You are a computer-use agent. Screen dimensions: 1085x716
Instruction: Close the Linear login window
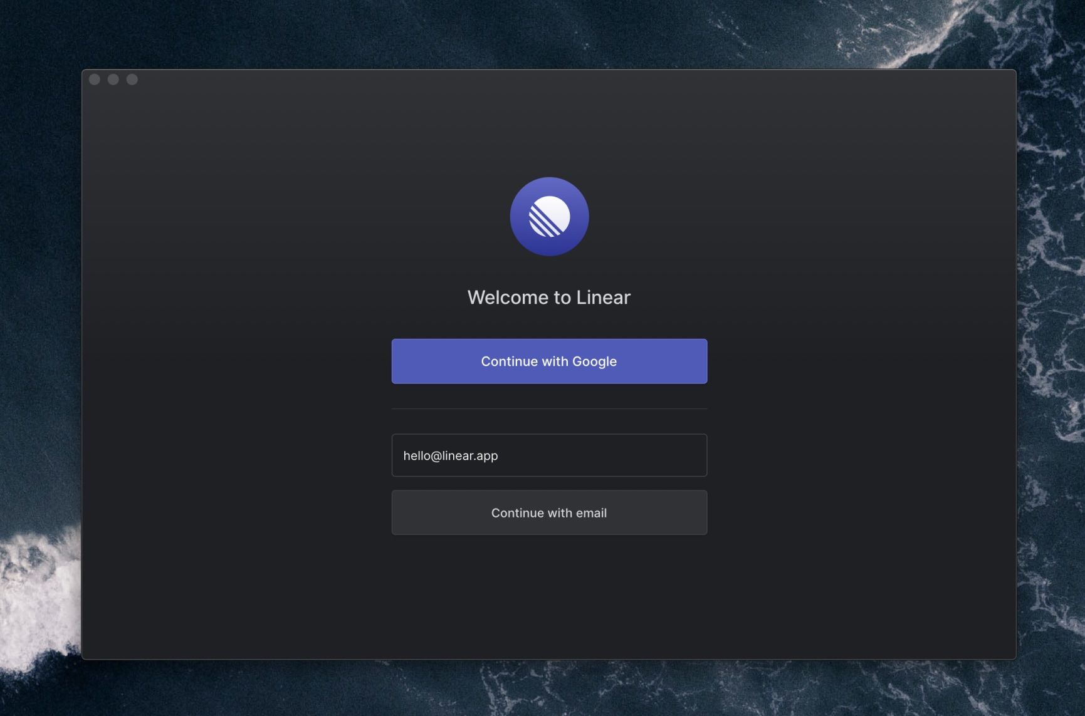[95, 80]
